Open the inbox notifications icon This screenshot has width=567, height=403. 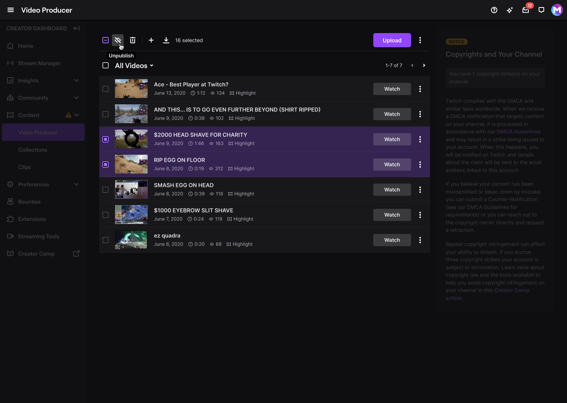(526, 10)
